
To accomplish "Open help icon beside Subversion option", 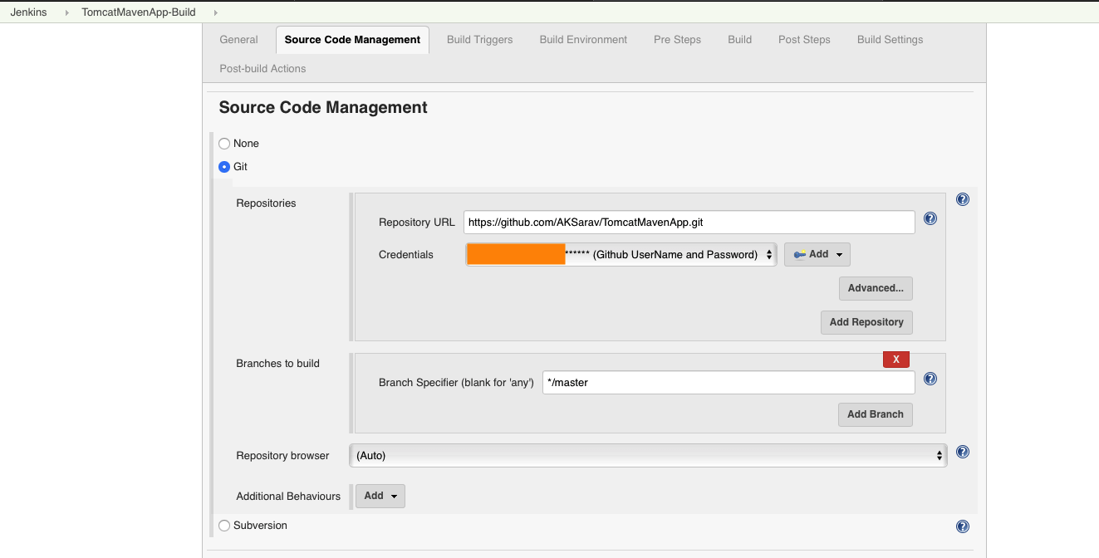I will (x=963, y=526).
